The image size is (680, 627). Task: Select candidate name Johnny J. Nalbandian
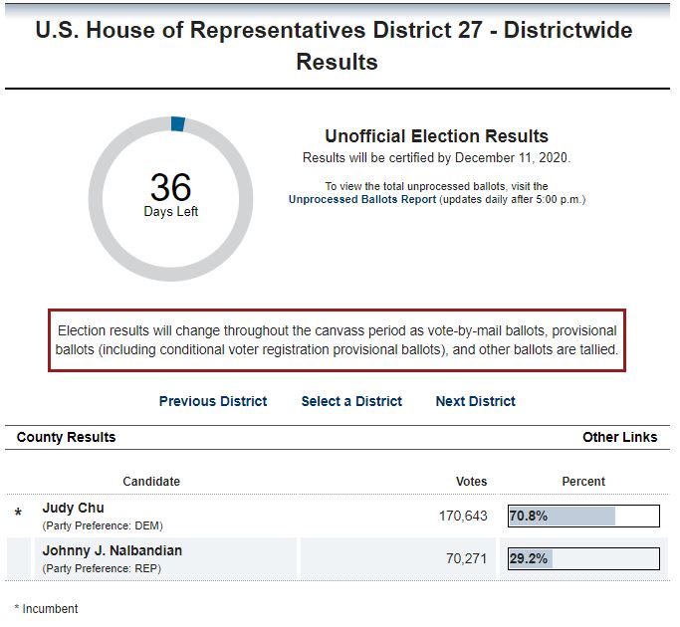[x=112, y=550]
